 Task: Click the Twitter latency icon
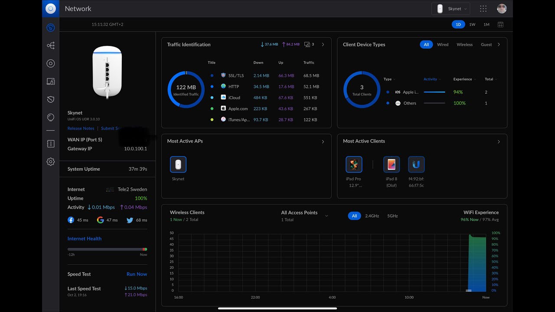pos(130,220)
